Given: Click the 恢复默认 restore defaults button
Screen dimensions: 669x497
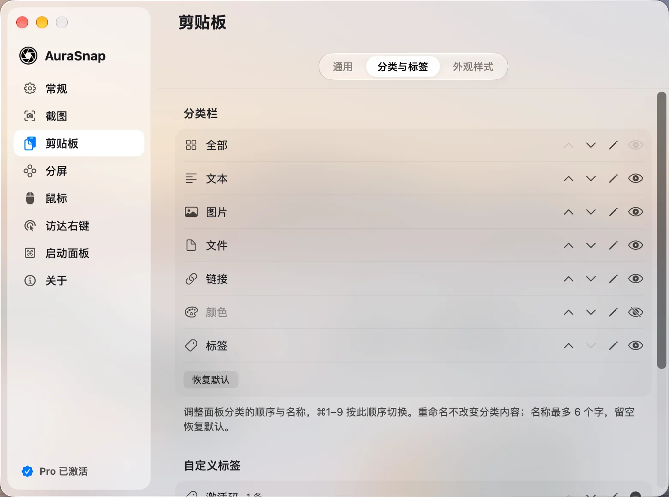Looking at the screenshot, I should coord(211,380).
